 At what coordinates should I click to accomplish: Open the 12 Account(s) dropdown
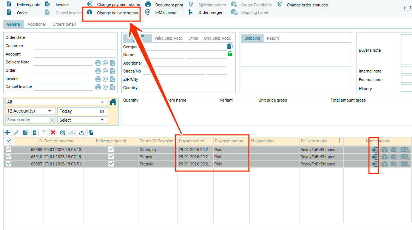(x=30, y=111)
